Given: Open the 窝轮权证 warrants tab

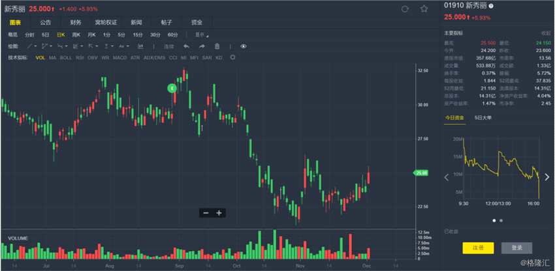Looking at the screenshot, I should click(106, 22).
